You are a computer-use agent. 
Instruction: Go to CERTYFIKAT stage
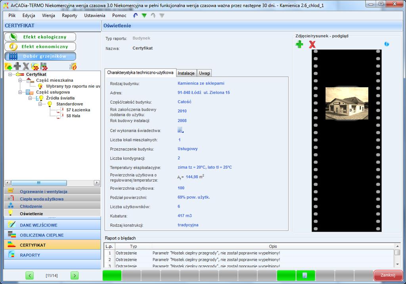point(52,245)
